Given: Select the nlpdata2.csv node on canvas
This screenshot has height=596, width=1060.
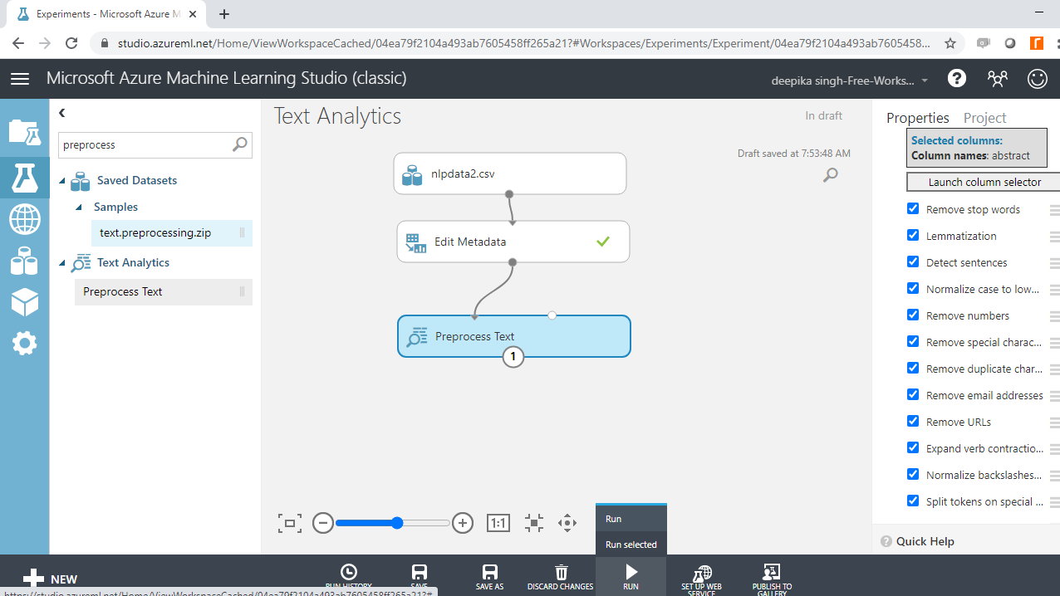Looking at the screenshot, I should point(510,173).
